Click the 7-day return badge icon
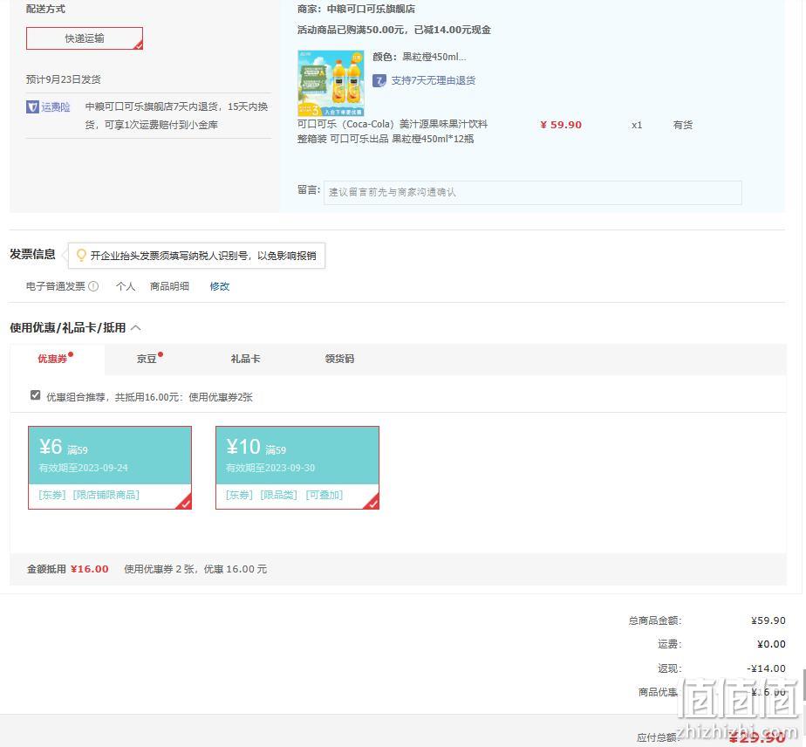 (x=379, y=80)
